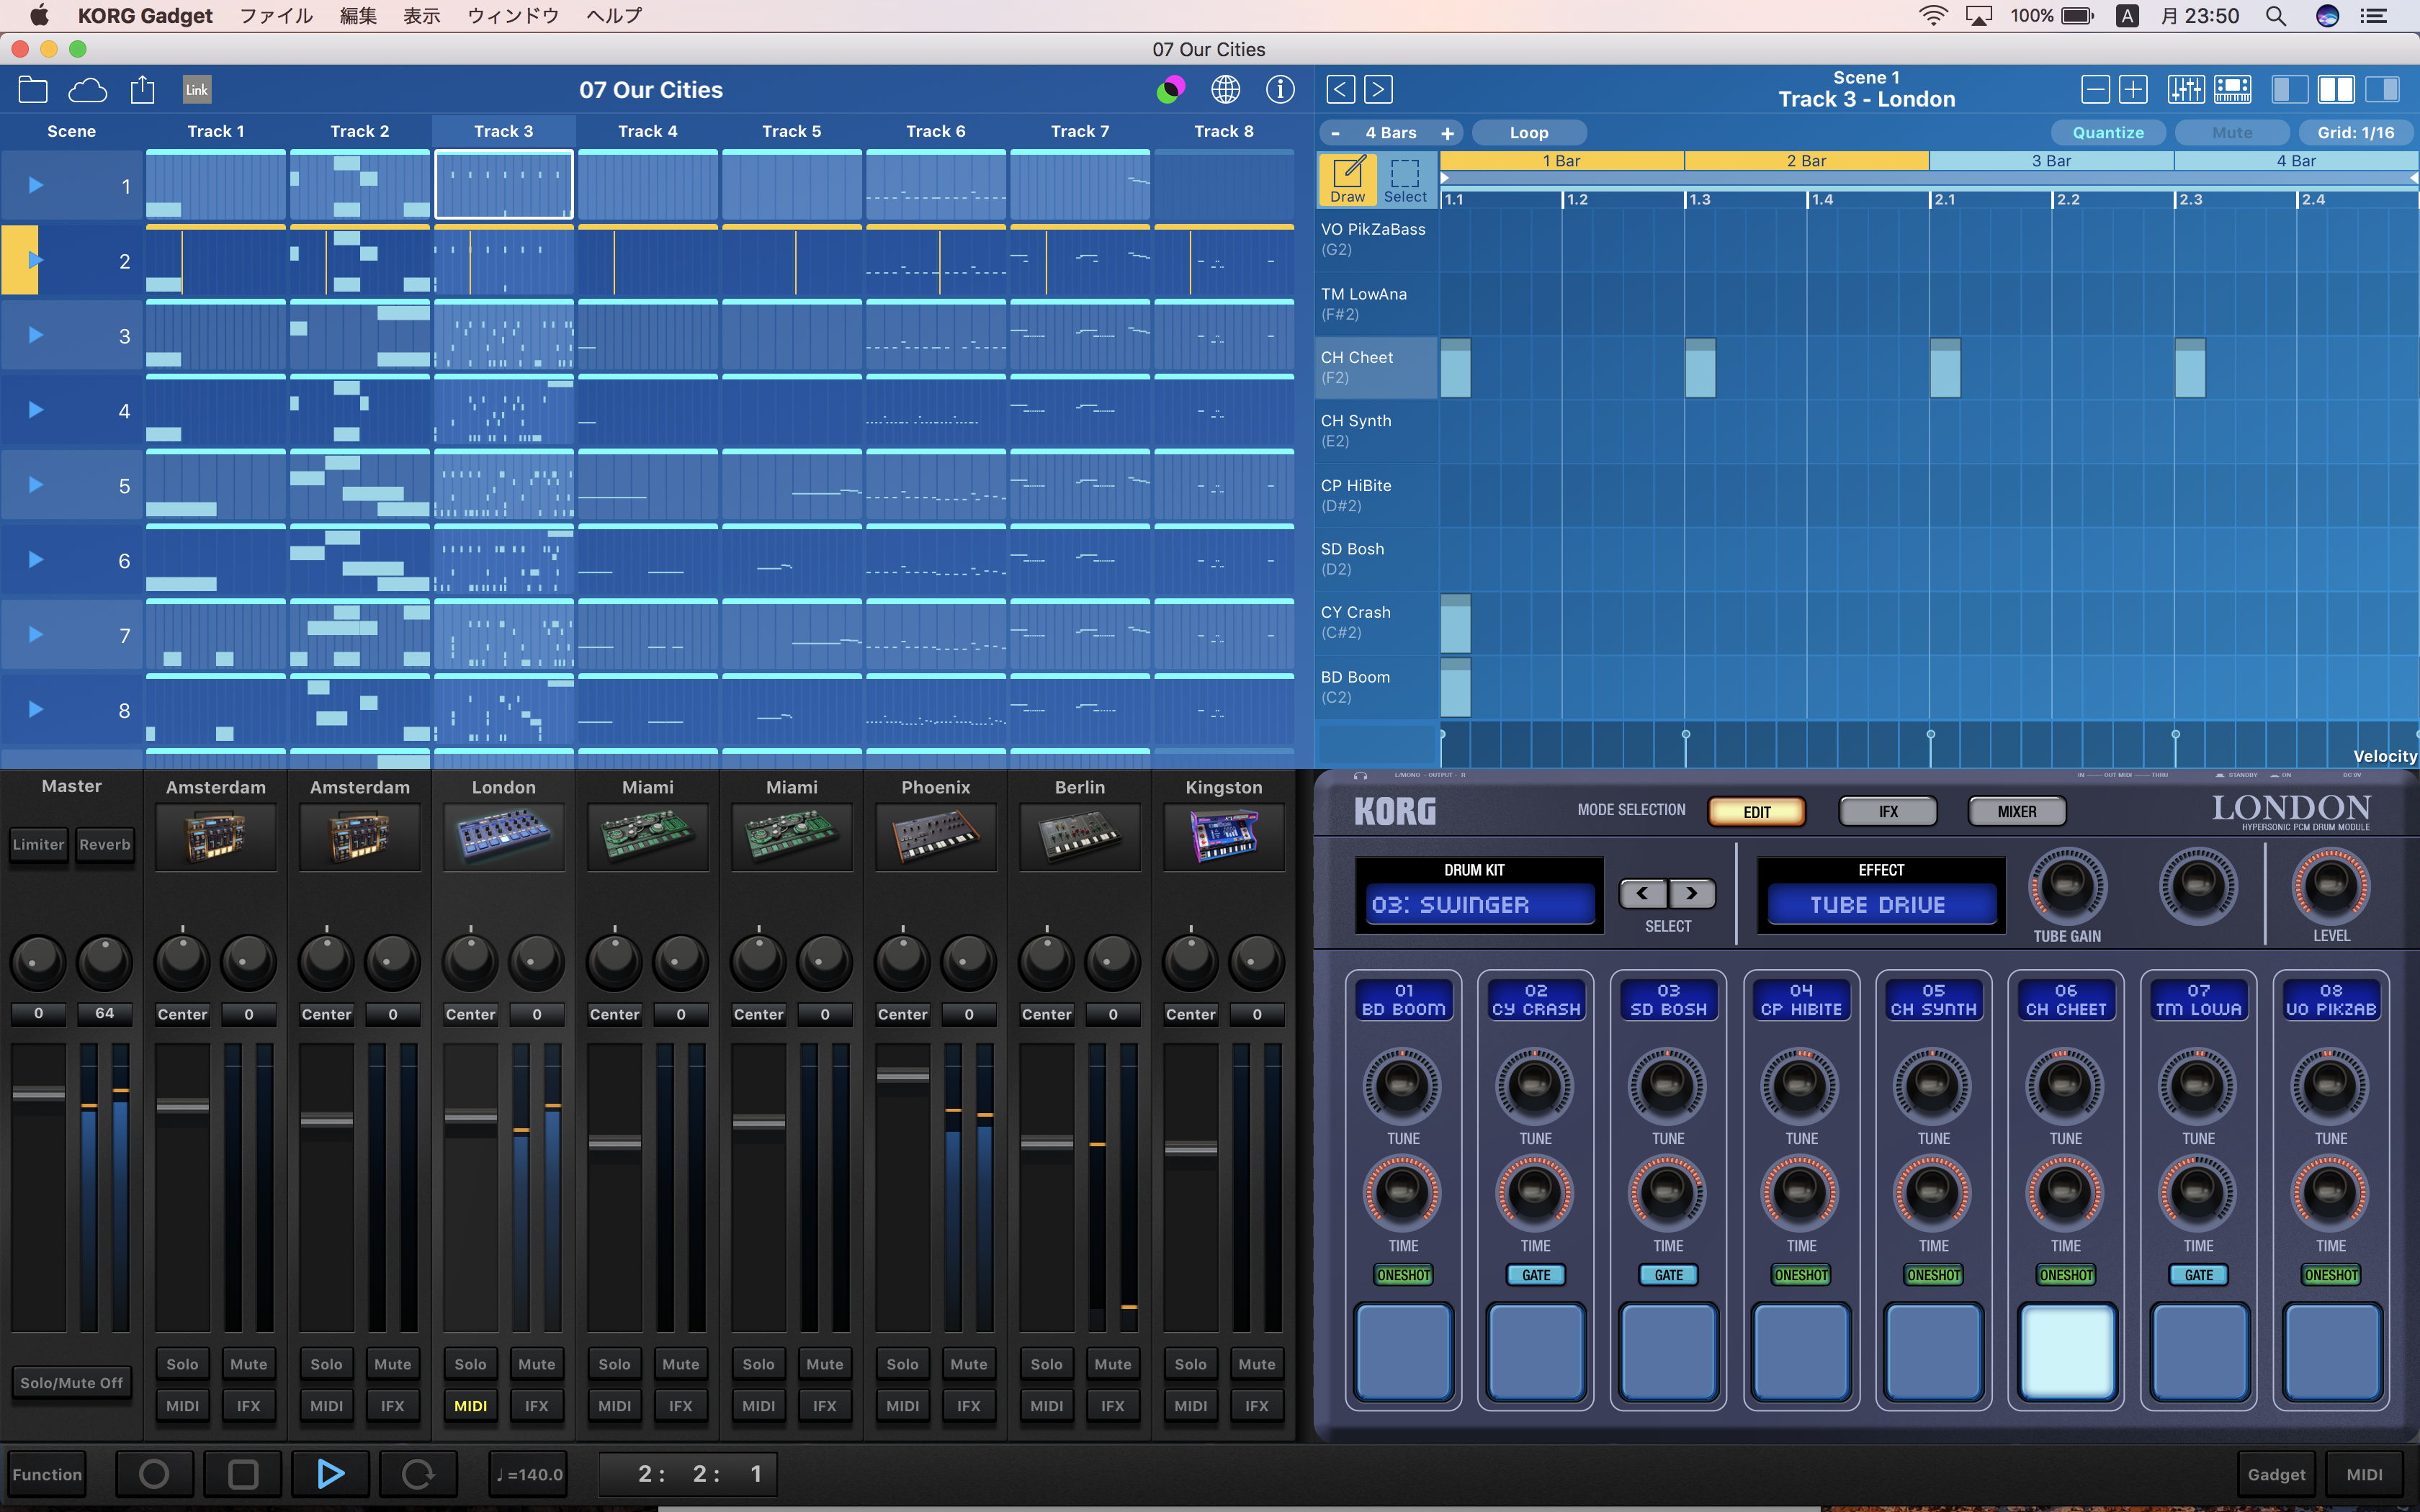The width and height of the screenshot is (2420, 1512).
Task: Toggle CY CRASH GATE mode
Action: [x=1536, y=1275]
